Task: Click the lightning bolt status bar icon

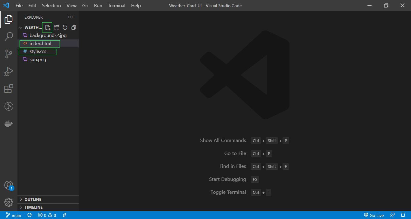Action: 64,215
